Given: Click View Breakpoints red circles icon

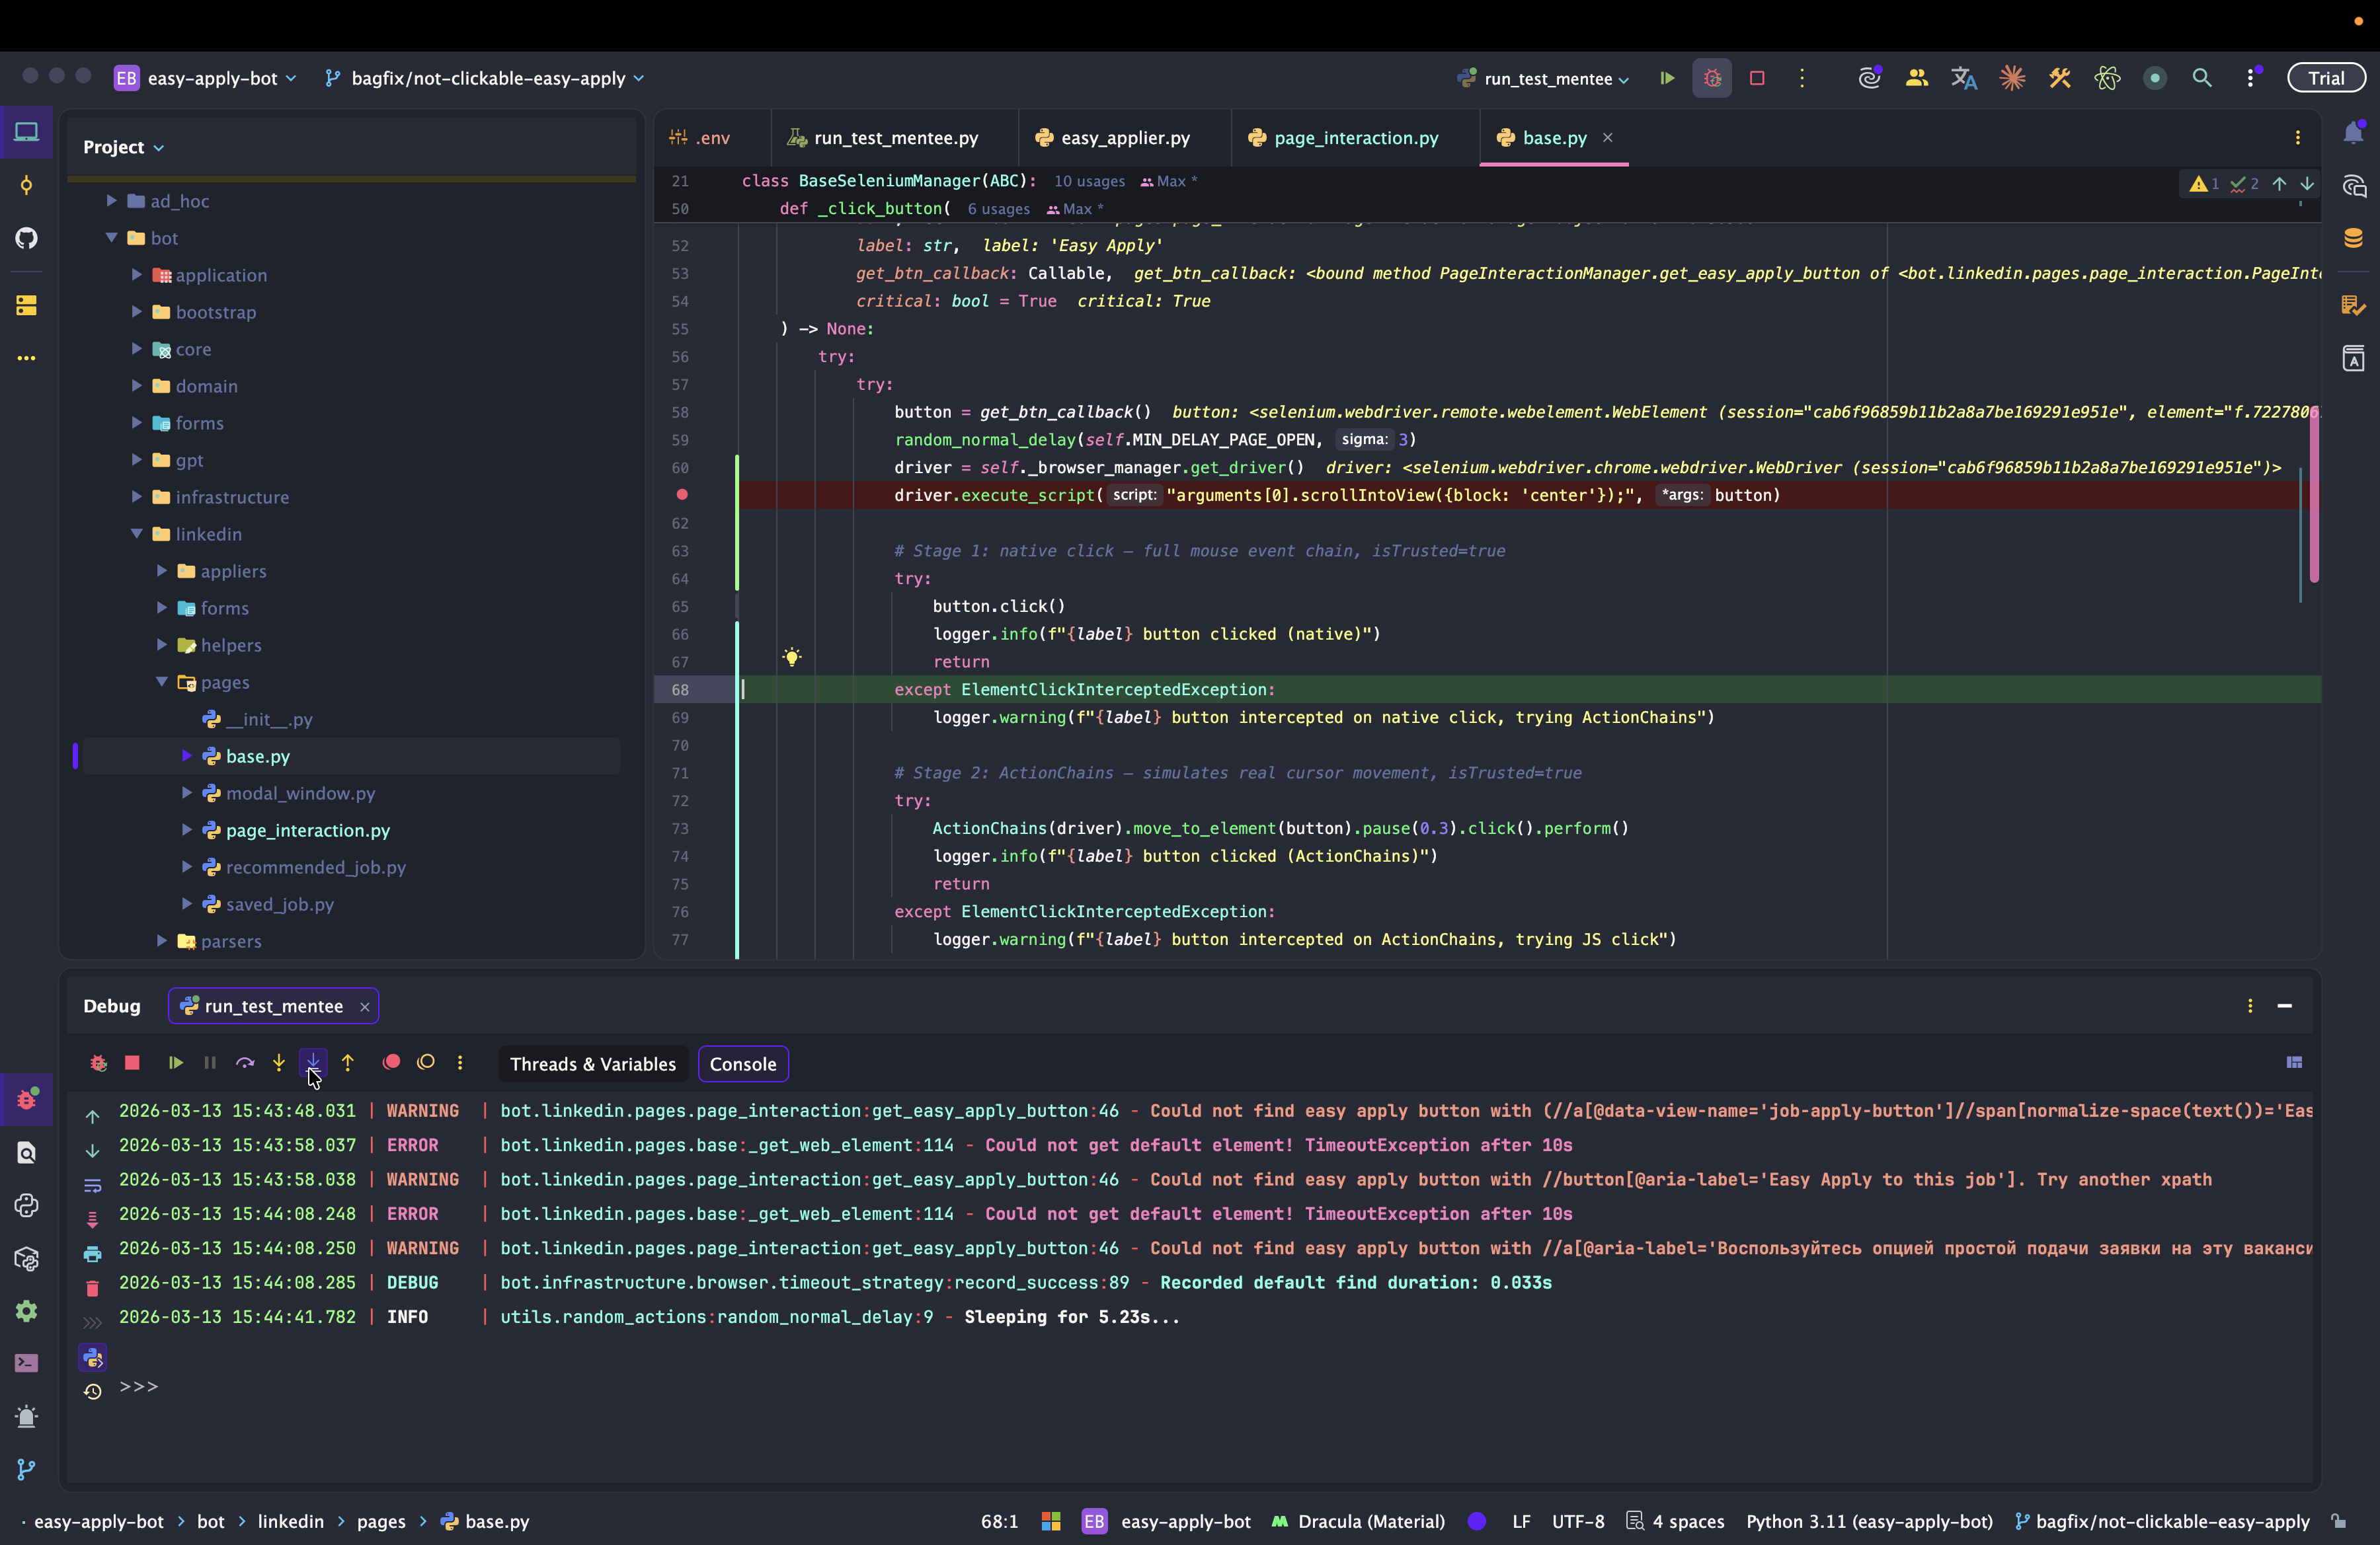Looking at the screenshot, I should pyautogui.click(x=391, y=1063).
